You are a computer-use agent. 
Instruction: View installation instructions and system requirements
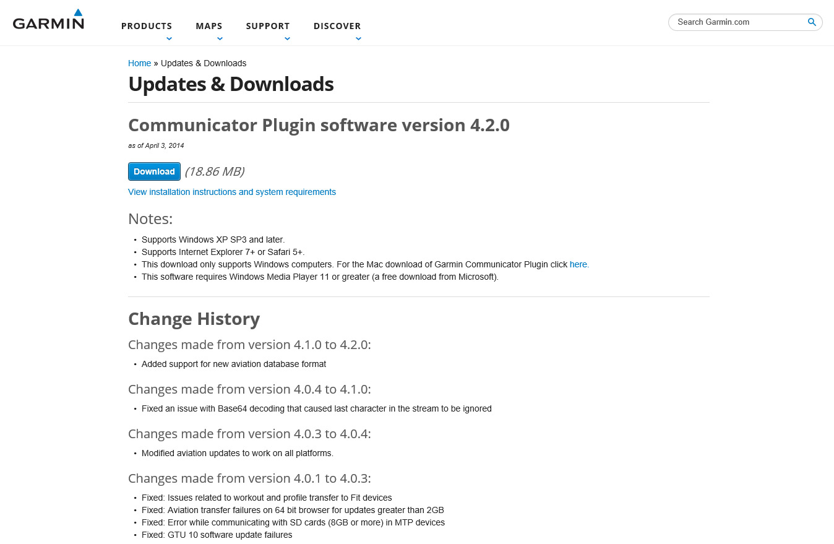point(232,192)
